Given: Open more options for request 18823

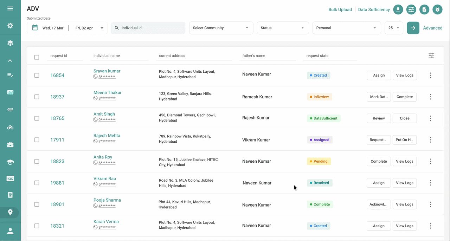Looking at the screenshot, I should pos(430,161).
